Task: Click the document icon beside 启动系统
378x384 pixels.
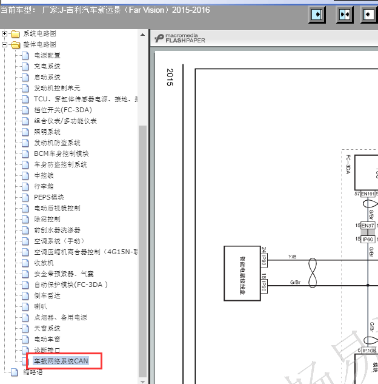Action: 25,78
